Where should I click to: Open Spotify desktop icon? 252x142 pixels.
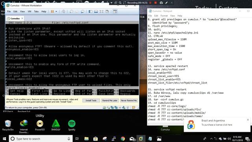72,125
